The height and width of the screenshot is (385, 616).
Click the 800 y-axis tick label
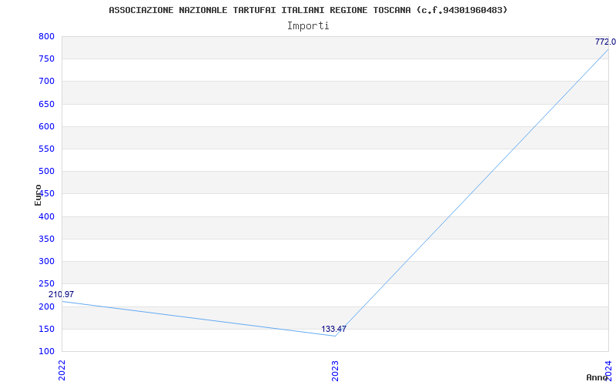tap(46, 36)
